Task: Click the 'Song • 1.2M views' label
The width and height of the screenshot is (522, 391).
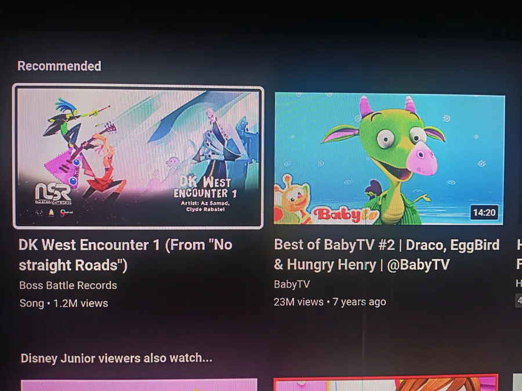Action: 64,303
